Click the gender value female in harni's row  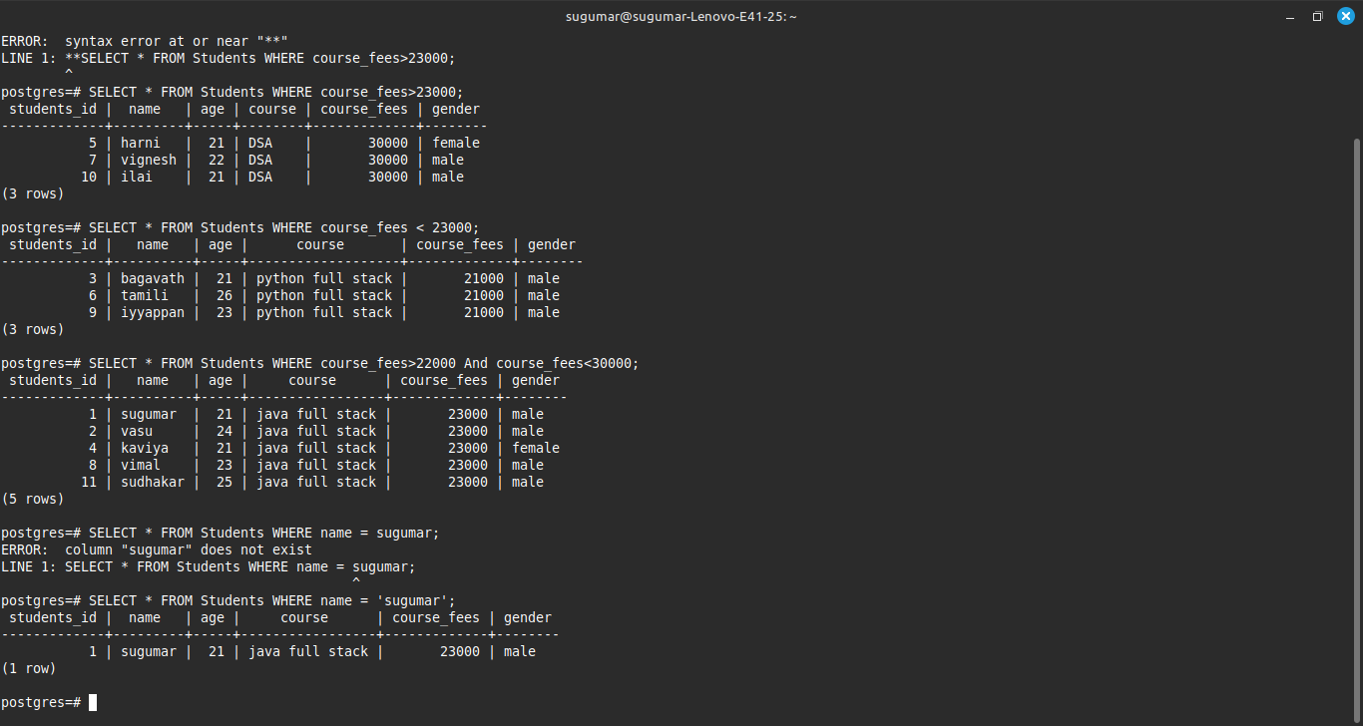(x=456, y=143)
